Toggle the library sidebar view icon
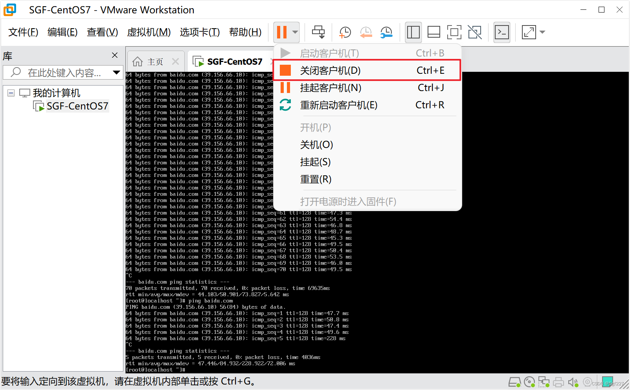Image resolution: width=630 pixels, height=390 pixels. (413, 32)
